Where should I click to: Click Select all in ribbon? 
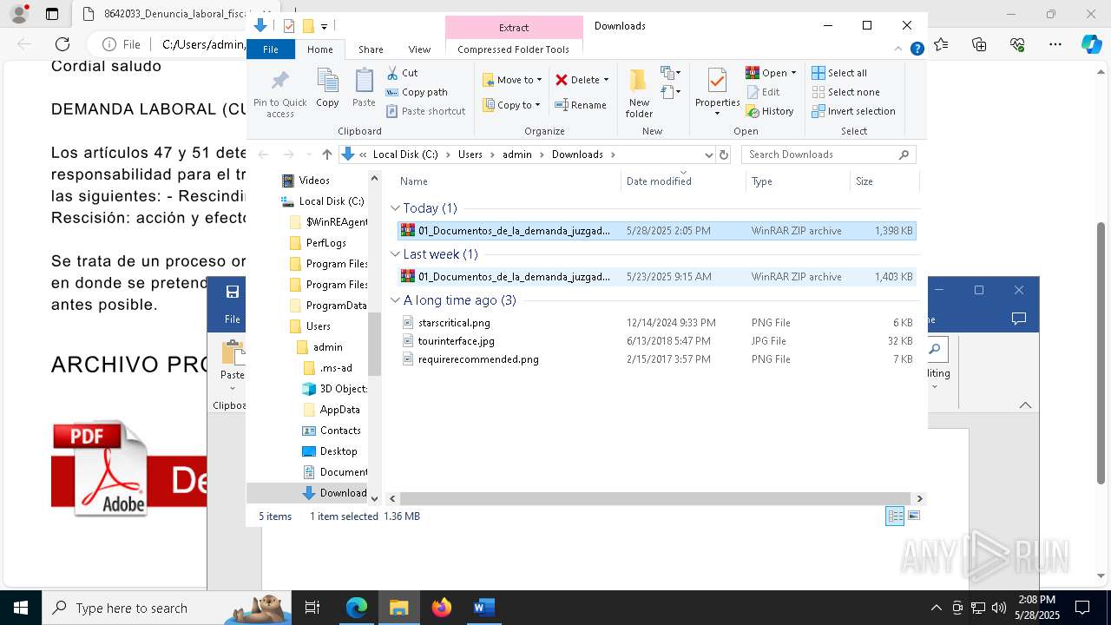839,73
